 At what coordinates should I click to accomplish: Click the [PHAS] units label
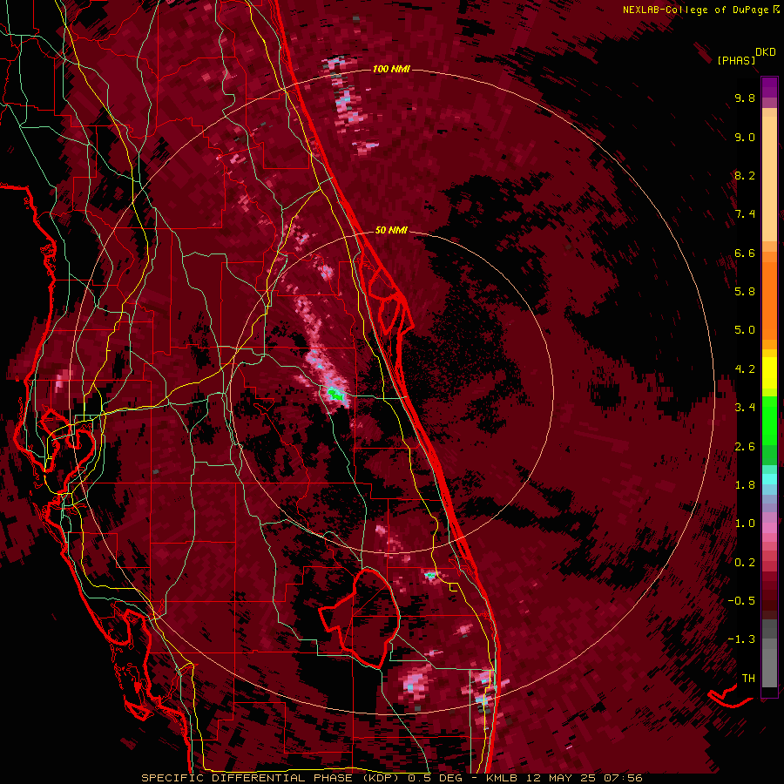[x=736, y=60]
